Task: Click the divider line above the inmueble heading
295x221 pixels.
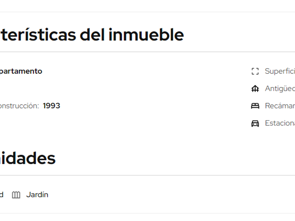Action: point(147,12)
